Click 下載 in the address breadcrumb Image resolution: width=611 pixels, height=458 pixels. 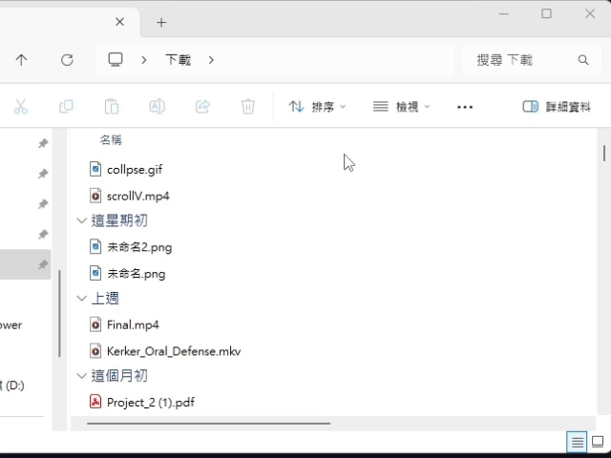[x=178, y=60]
